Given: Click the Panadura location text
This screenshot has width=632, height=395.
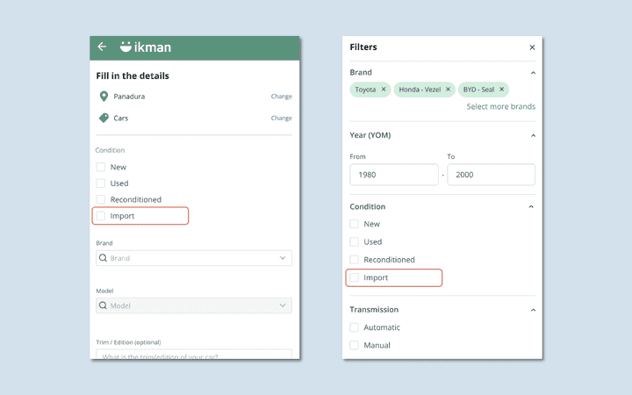Looking at the screenshot, I should pos(129,97).
